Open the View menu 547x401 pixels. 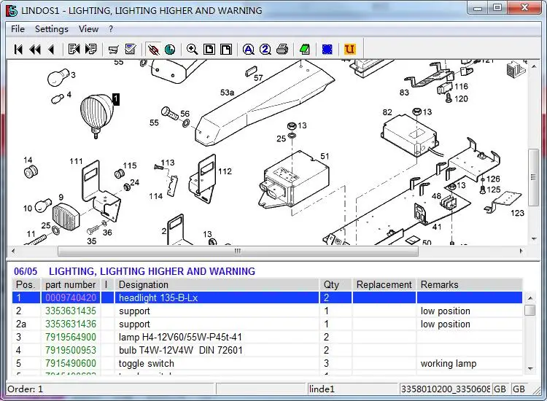click(x=88, y=29)
